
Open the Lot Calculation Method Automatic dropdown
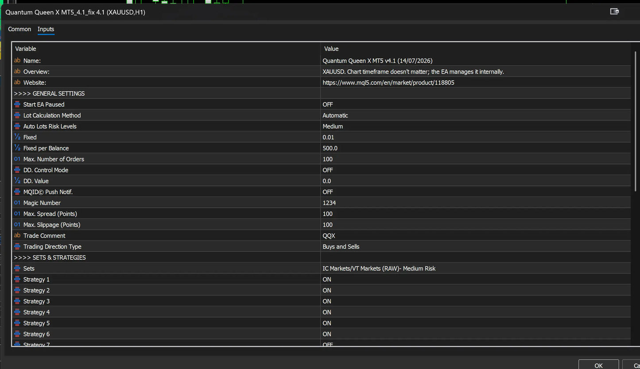pyautogui.click(x=476, y=115)
